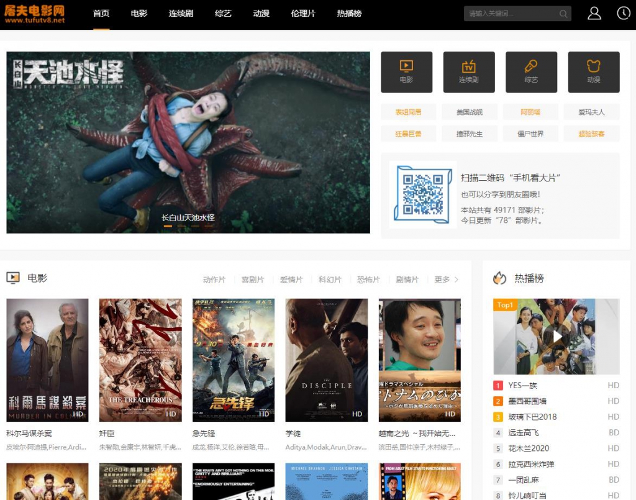The image size is (636, 500).
Task: Filter movies by 喜剧片
Action: coord(253,280)
